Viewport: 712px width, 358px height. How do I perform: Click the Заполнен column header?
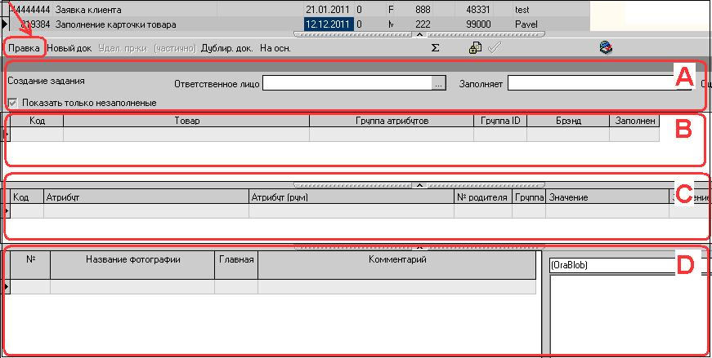coord(634,121)
